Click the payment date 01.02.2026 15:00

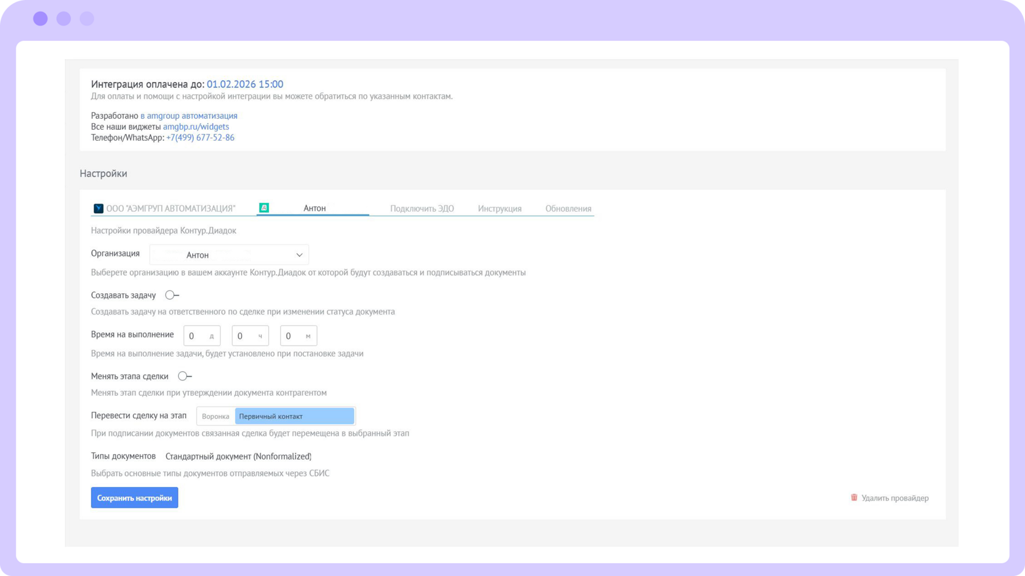tap(245, 84)
